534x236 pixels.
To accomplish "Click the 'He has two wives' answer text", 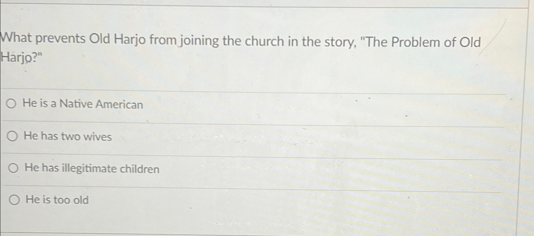I will [x=67, y=136].
